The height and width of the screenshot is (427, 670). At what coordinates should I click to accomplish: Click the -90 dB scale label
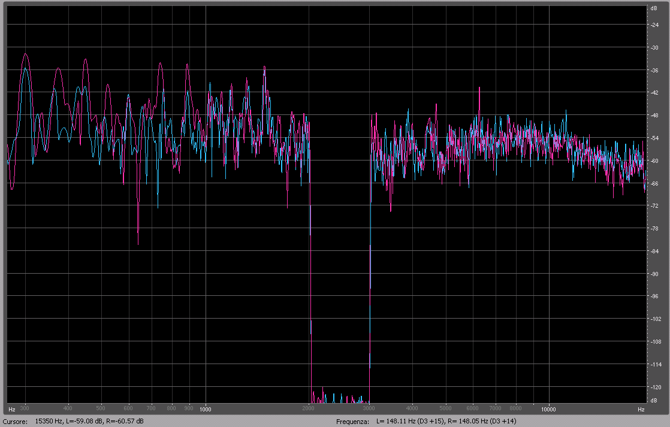[654, 274]
